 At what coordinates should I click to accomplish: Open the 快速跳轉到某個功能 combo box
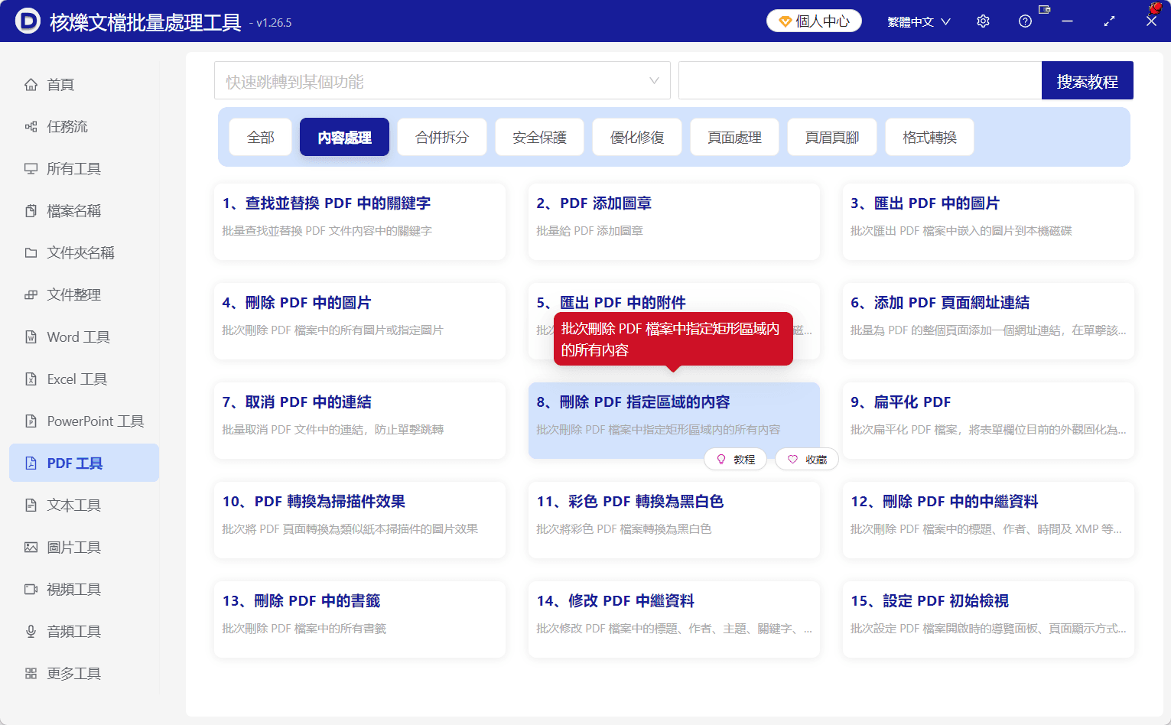coord(442,80)
